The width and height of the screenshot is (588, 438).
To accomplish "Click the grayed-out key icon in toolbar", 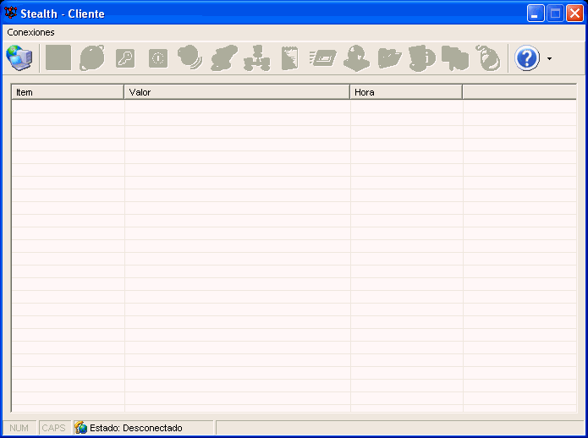I will pyautogui.click(x=125, y=58).
